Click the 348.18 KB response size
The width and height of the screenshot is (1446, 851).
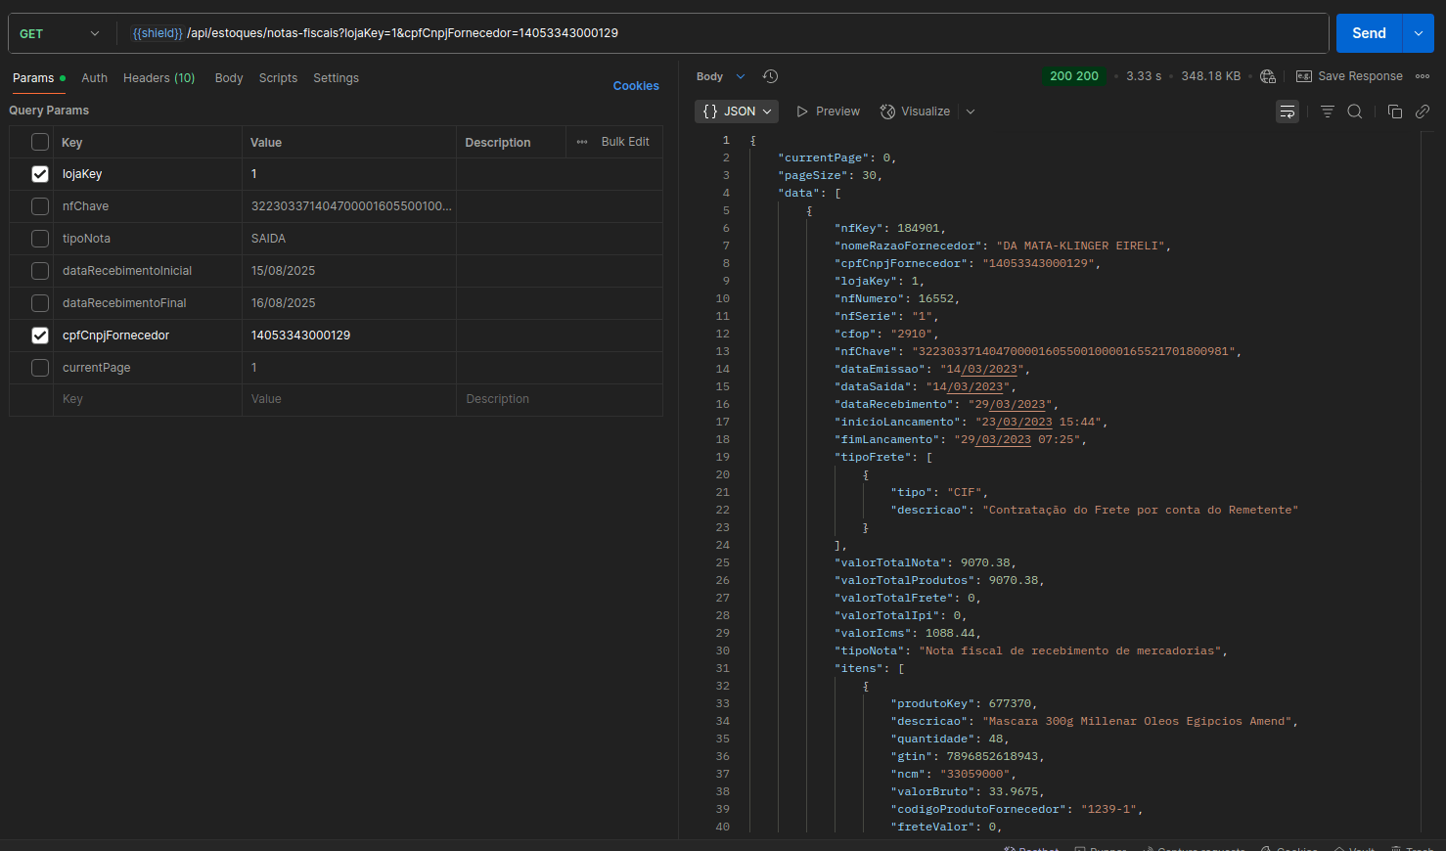pos(1210,76)
